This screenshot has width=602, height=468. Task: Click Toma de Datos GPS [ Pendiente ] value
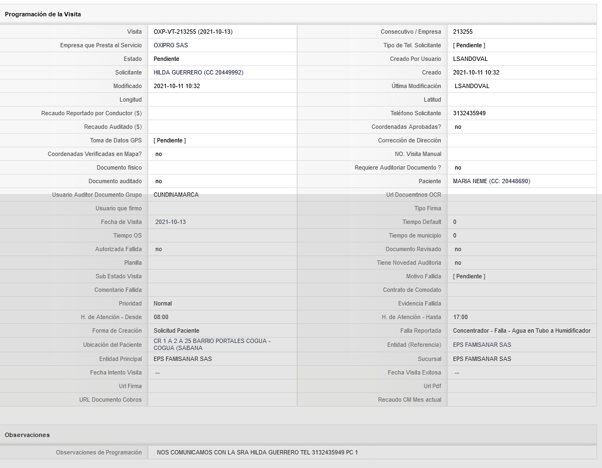coord(170,141)
